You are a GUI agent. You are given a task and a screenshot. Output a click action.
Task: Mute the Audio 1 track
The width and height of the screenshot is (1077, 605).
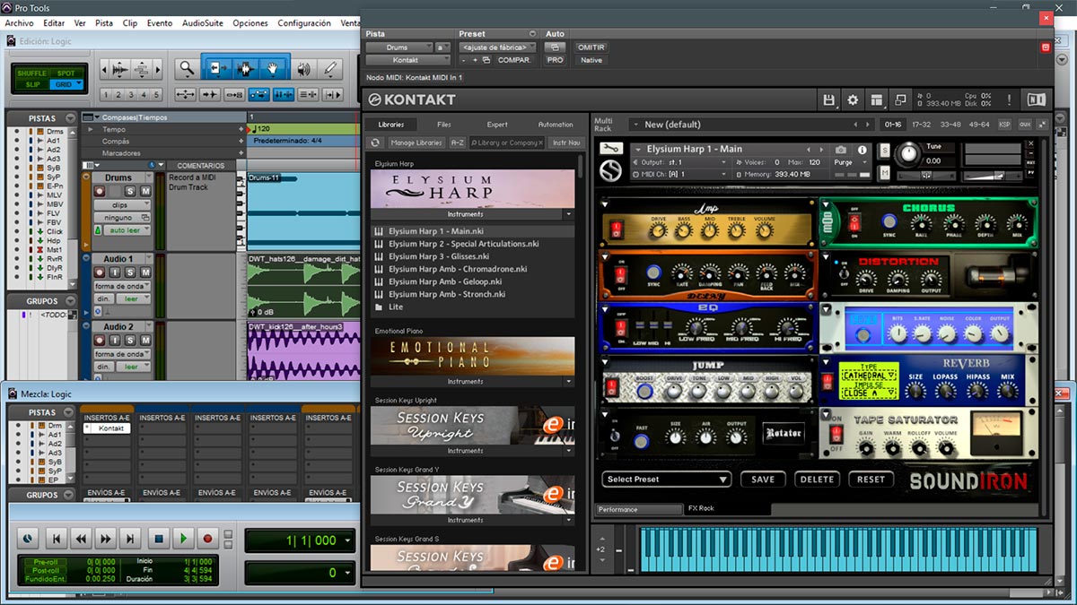point(145,272)
